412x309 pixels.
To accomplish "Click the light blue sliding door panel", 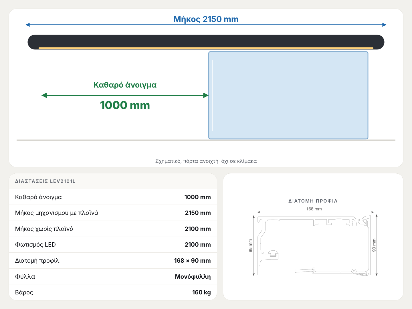I will coord(288,95).
